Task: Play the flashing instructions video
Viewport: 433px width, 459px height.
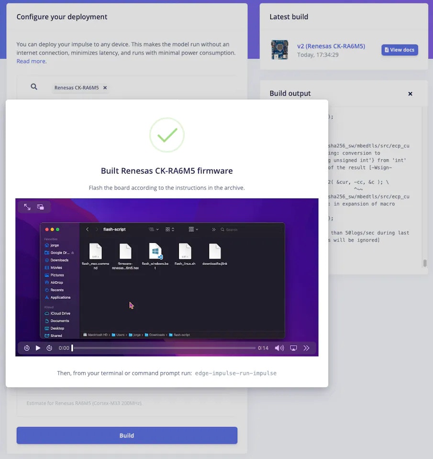Action: coord(38,348)
